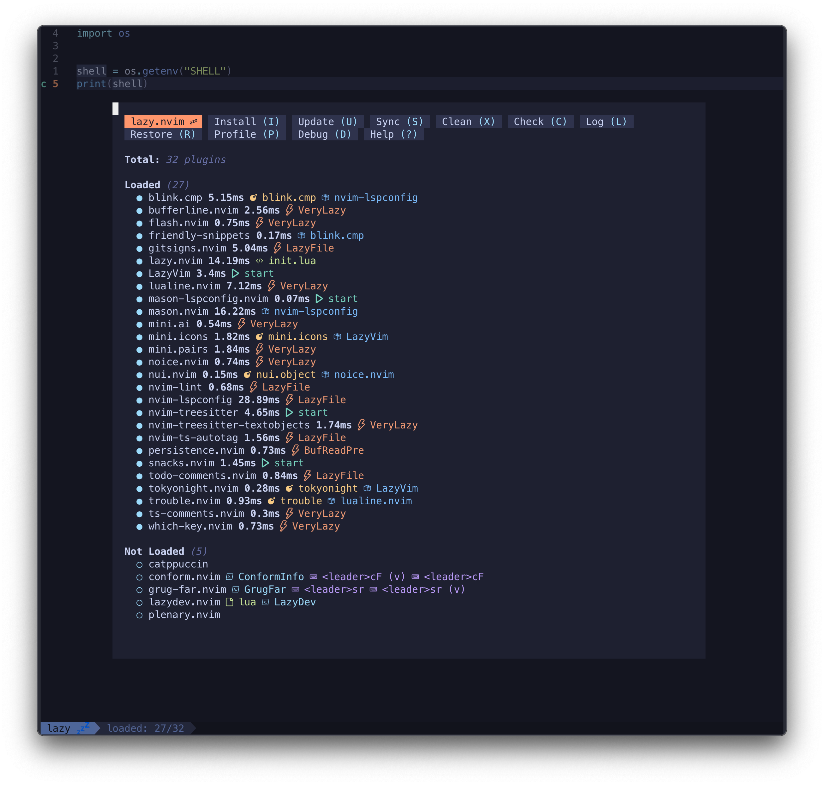
Task: Select the Clean (X) tab
Action: 469,121
